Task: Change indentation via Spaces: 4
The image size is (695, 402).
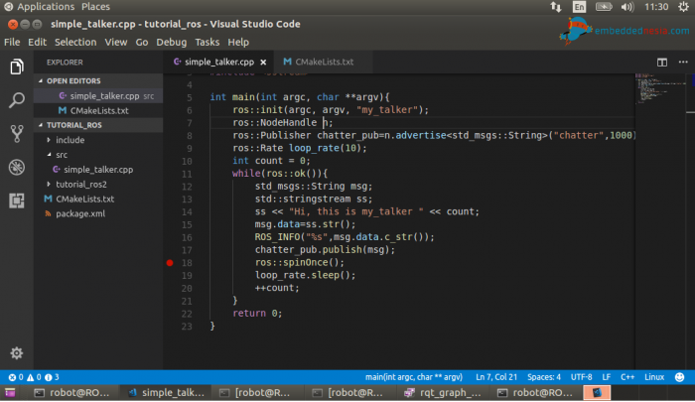Action: point(544,377)
